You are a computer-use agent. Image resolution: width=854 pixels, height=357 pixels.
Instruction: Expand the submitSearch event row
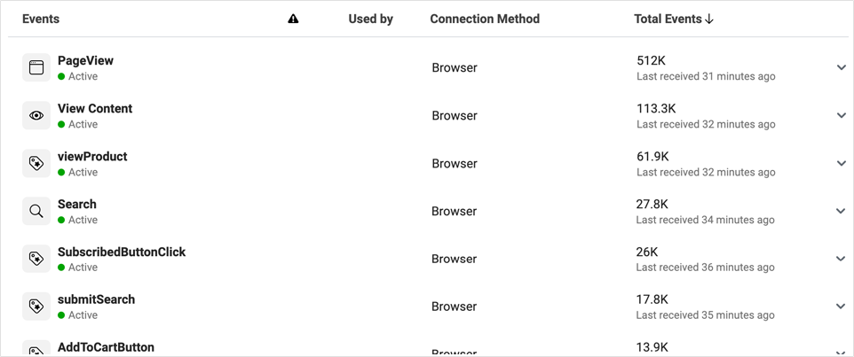pyautogui.click(x=841, y=307)
